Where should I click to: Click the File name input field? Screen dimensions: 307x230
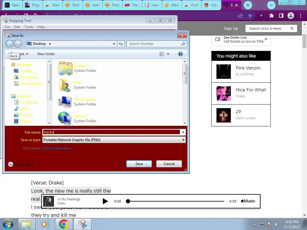[x=111, y=132]
